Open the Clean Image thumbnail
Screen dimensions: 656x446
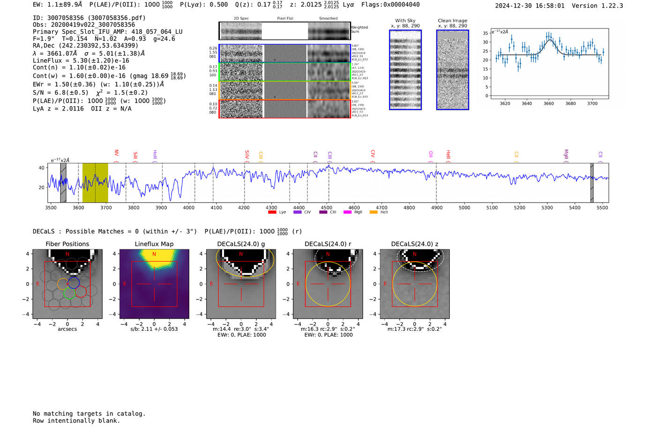(453, 70)
